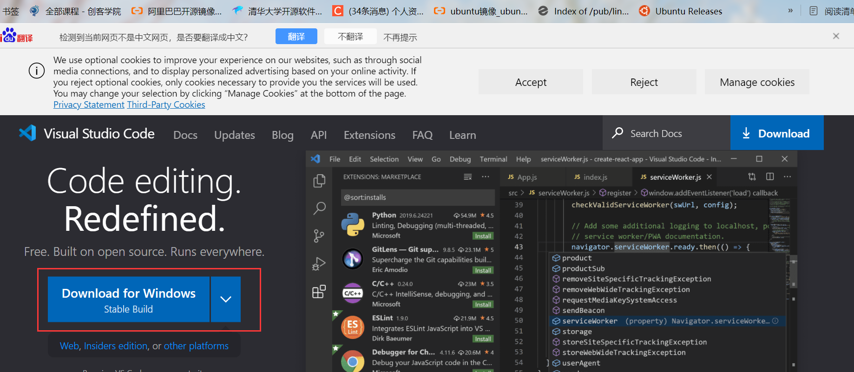Click the blue Download button in header

pos(777,133)
